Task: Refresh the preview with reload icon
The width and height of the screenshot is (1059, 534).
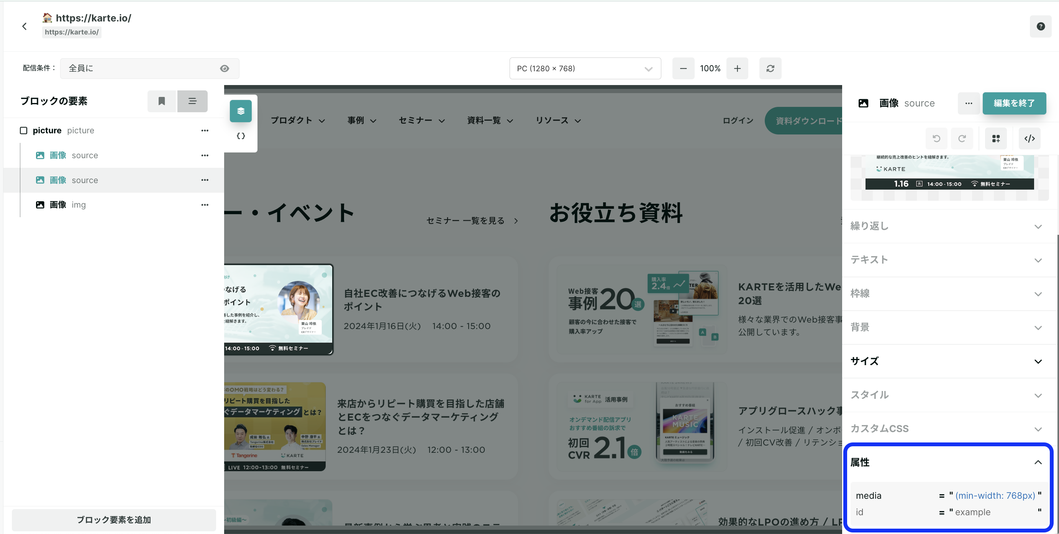Action: click(x=770, y=69)
